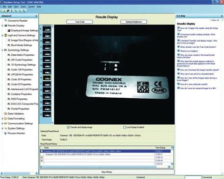This screenshot has width=224, height=179.
Task: Click the Burst Mode Settings icon
Action: (9, 45)
